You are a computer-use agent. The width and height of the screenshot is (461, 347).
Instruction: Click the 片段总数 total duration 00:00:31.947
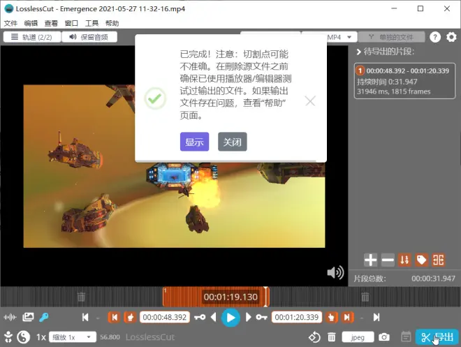[433, 279]
